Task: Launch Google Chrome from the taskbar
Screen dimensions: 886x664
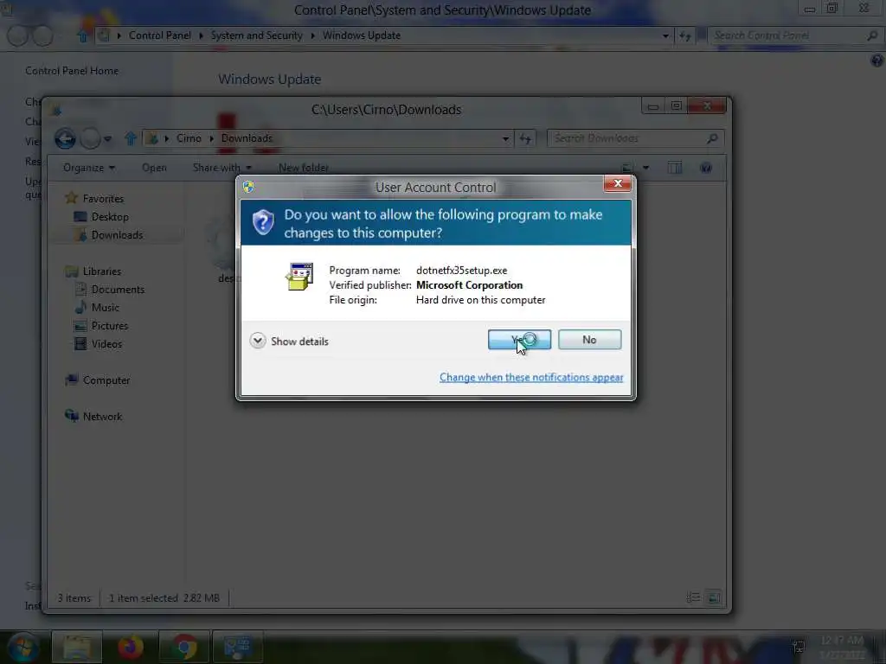Action: (184, 647)
